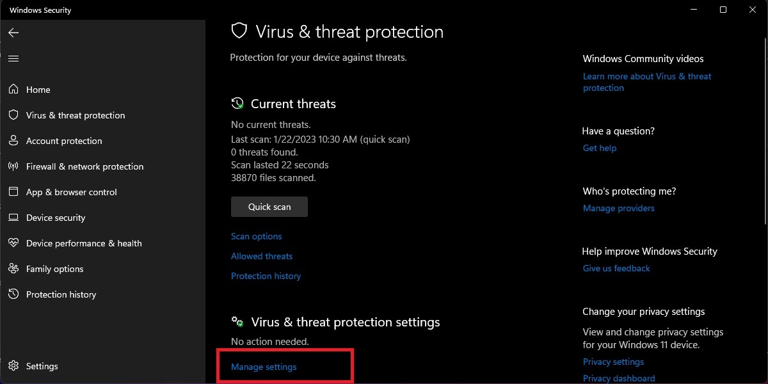Select the App & browser control icon
The image size is (768, 384).
(x=13, y=192)
